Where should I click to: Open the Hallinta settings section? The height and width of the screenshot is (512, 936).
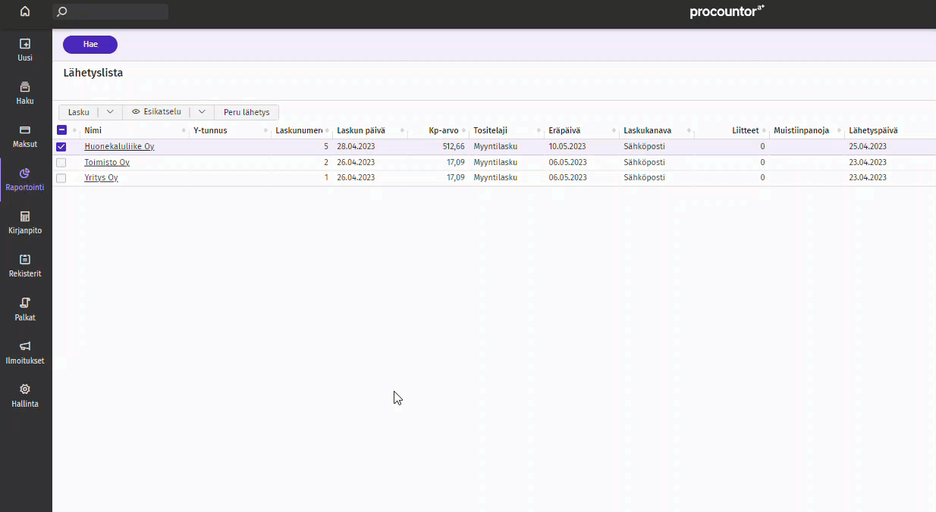pyautogui.click(x=25, y=395)
